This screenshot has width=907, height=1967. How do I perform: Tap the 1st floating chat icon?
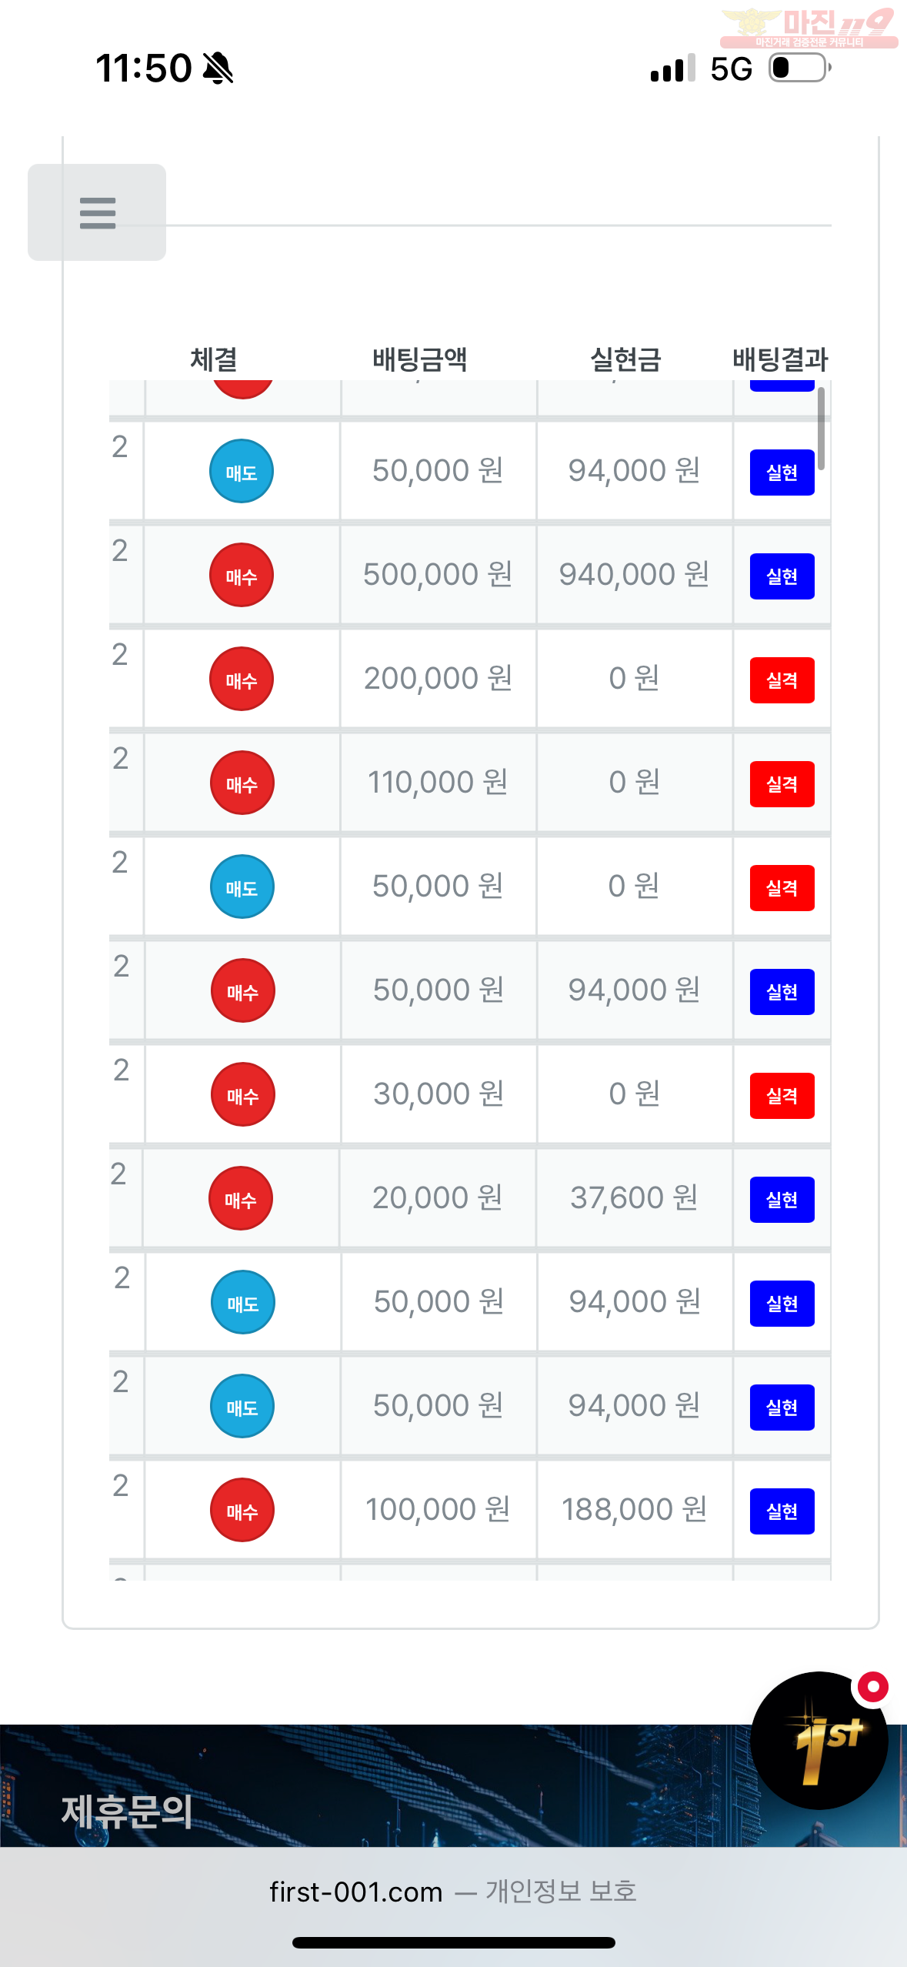coord(819,1740)
